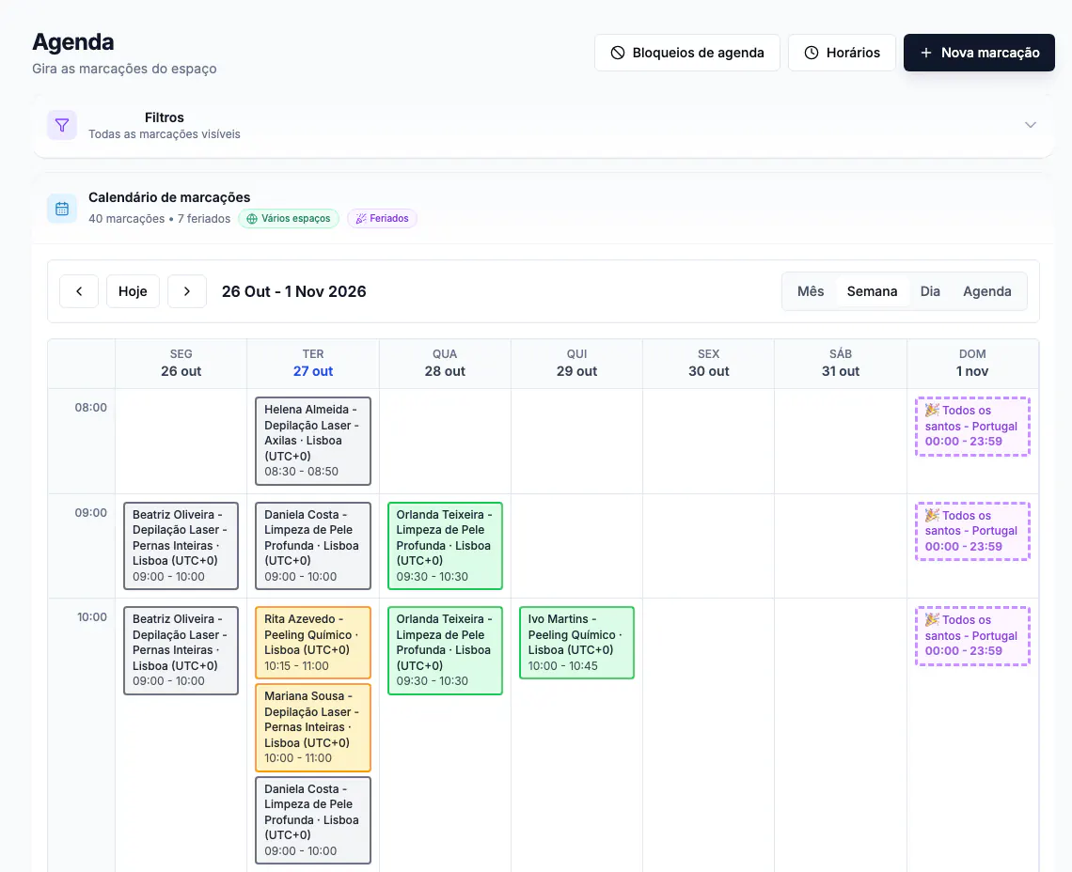This screenshot has width=1072, height=872.
Task: Select the SEG 26 out column header
Action: (x=181, y=364)
